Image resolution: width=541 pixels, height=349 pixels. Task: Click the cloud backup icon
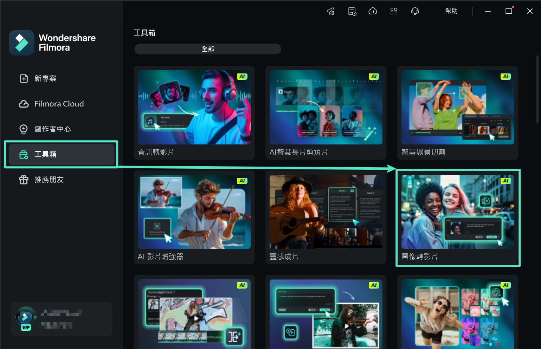click(373, 11)
